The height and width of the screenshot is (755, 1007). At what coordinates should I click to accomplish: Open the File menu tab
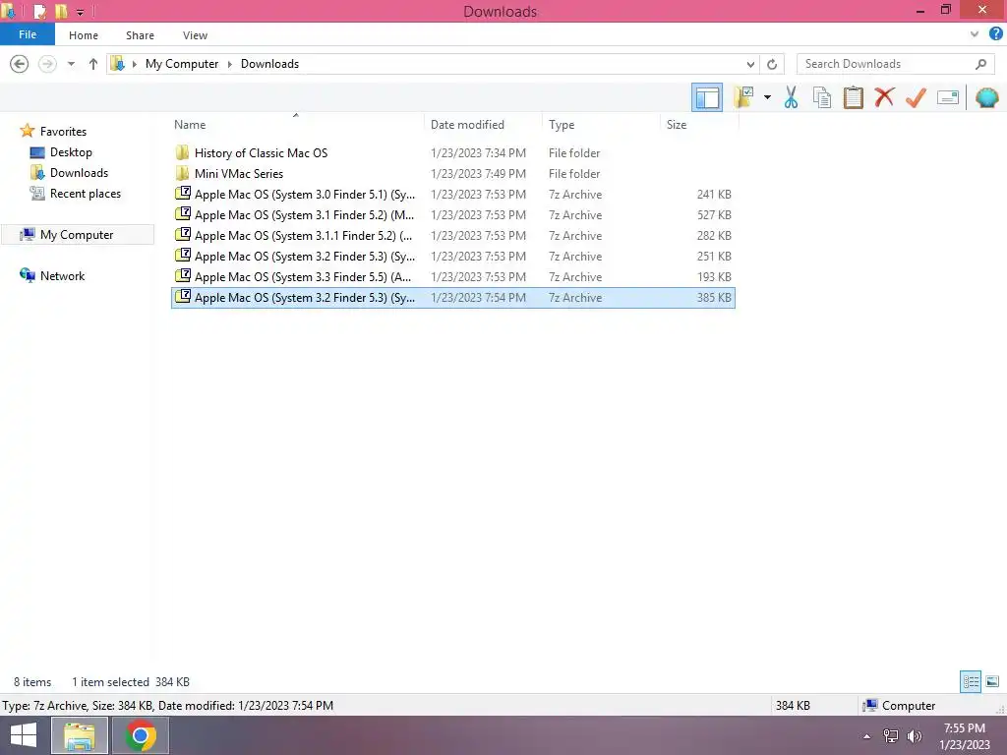28,34
